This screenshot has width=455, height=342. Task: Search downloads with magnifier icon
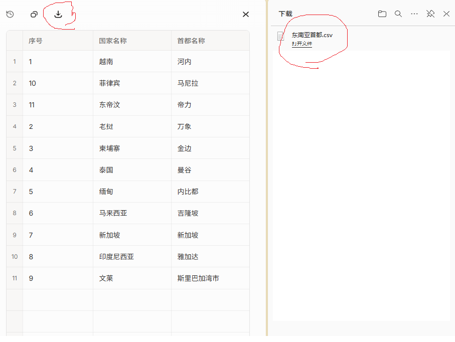398,14
